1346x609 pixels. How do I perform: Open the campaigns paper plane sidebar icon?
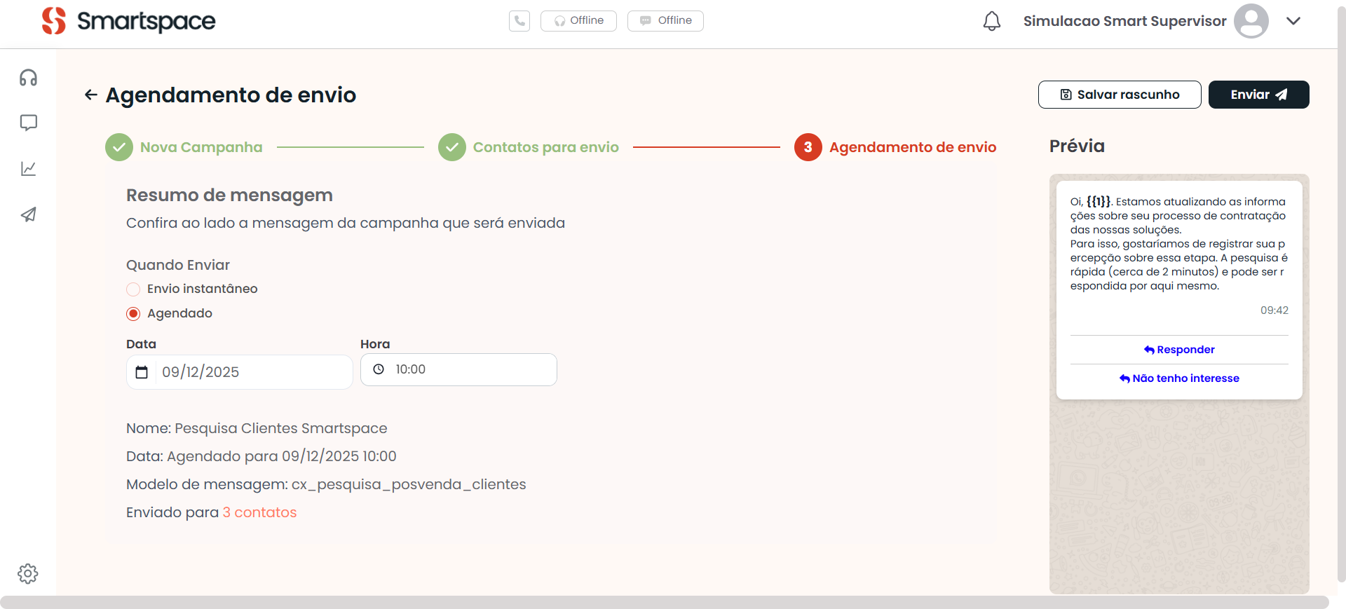pos(28,214)
